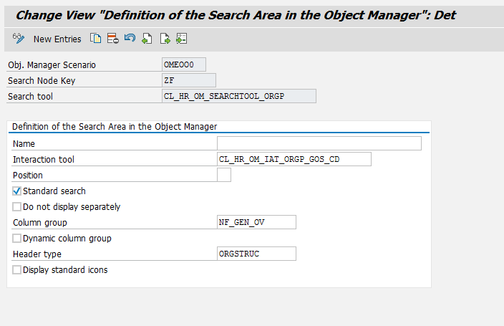Click the Delete entry icon
The height and width of the screenshot is (326, 504).
tap(112, 39)
